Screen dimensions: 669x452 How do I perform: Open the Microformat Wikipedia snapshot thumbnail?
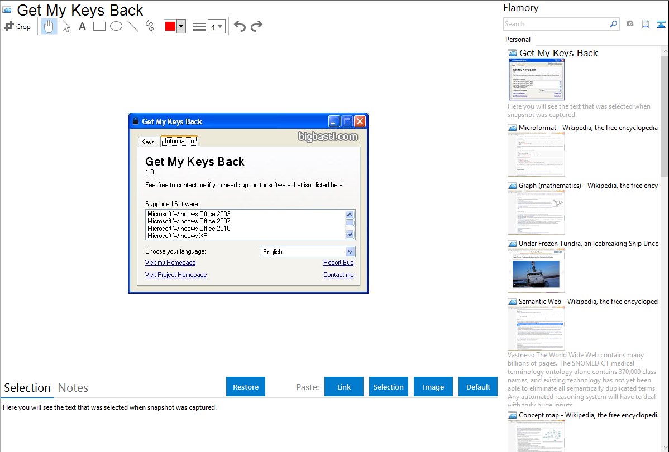click(536, 154)
